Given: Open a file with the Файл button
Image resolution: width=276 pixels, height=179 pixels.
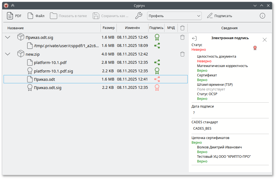Looking at the screenshot, I should (x=36, y=16).
